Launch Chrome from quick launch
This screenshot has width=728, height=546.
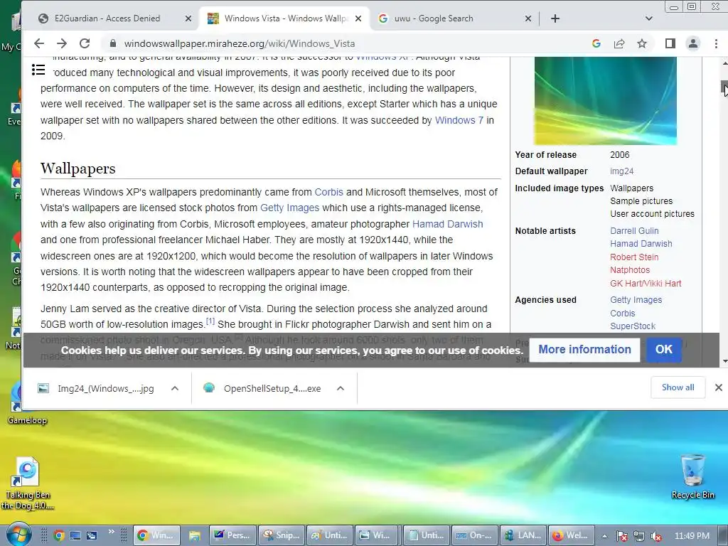(x=59, y=535)
